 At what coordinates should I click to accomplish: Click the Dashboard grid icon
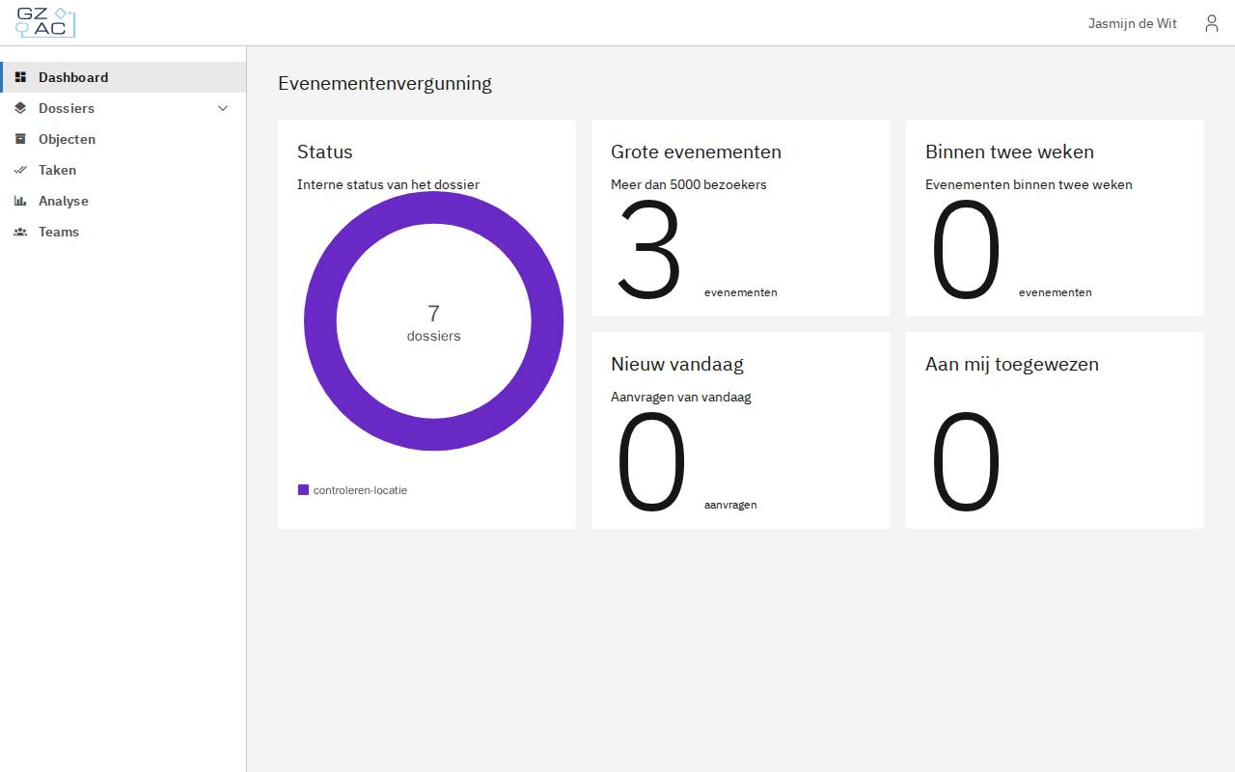tap(20, 77)
